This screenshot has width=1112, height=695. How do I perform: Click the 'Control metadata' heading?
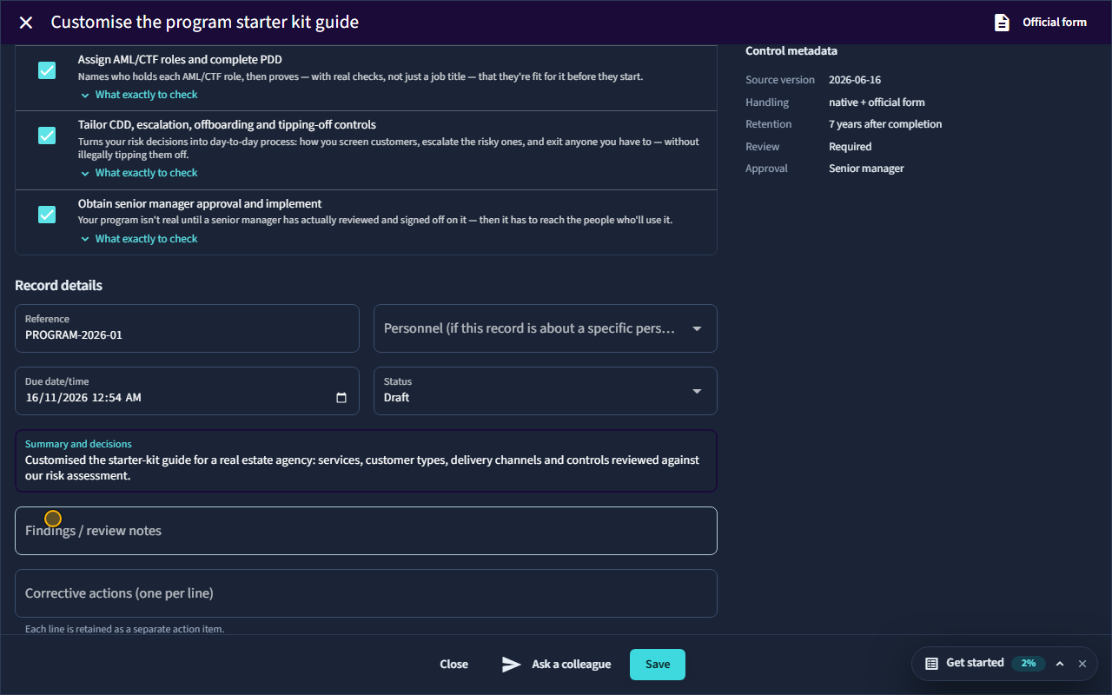(791, 51)
